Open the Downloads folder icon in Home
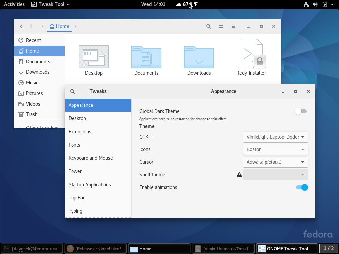The width and height of the screenshot is (339, 254). pos(199,57)
